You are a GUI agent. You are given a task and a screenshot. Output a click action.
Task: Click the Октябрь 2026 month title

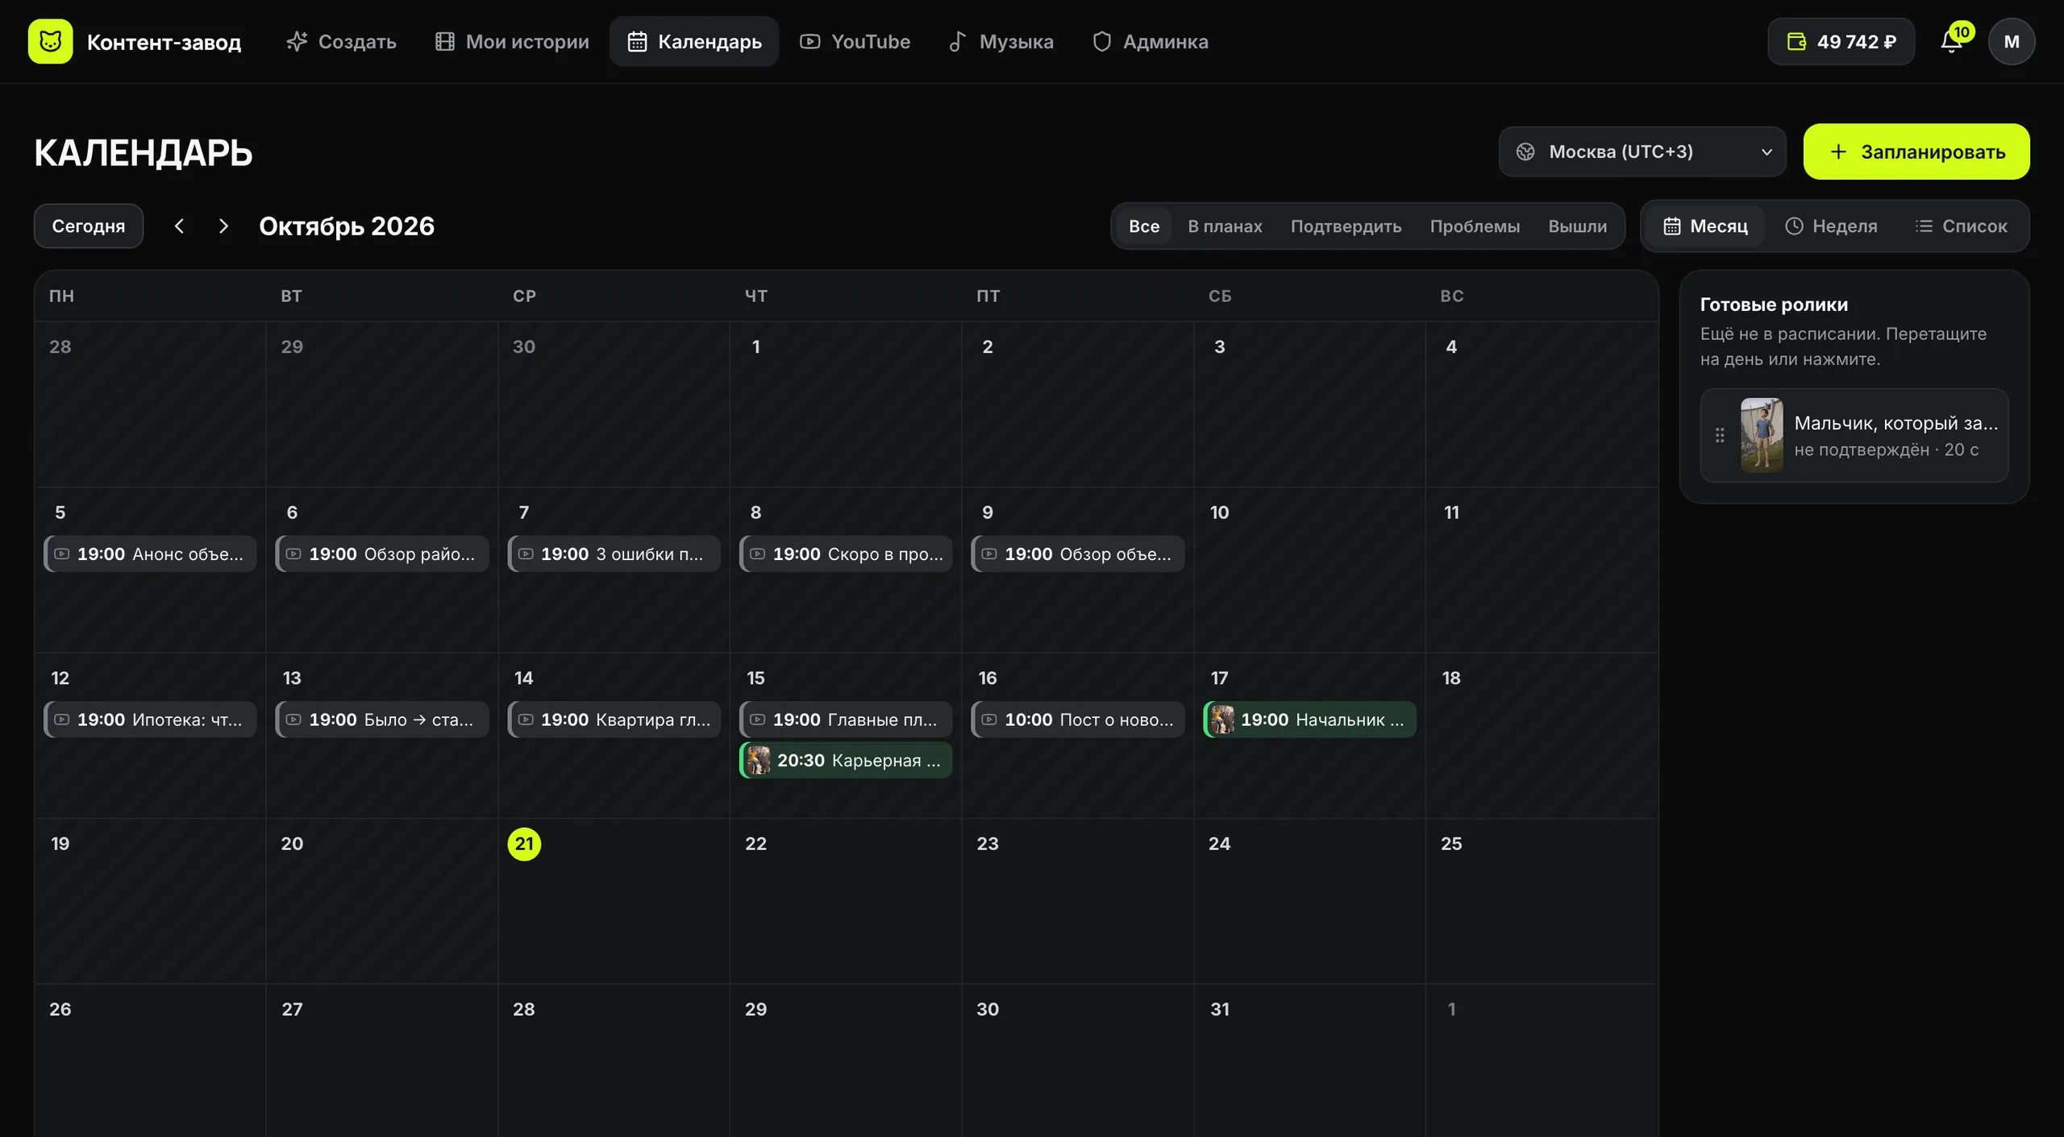point(347,226)
